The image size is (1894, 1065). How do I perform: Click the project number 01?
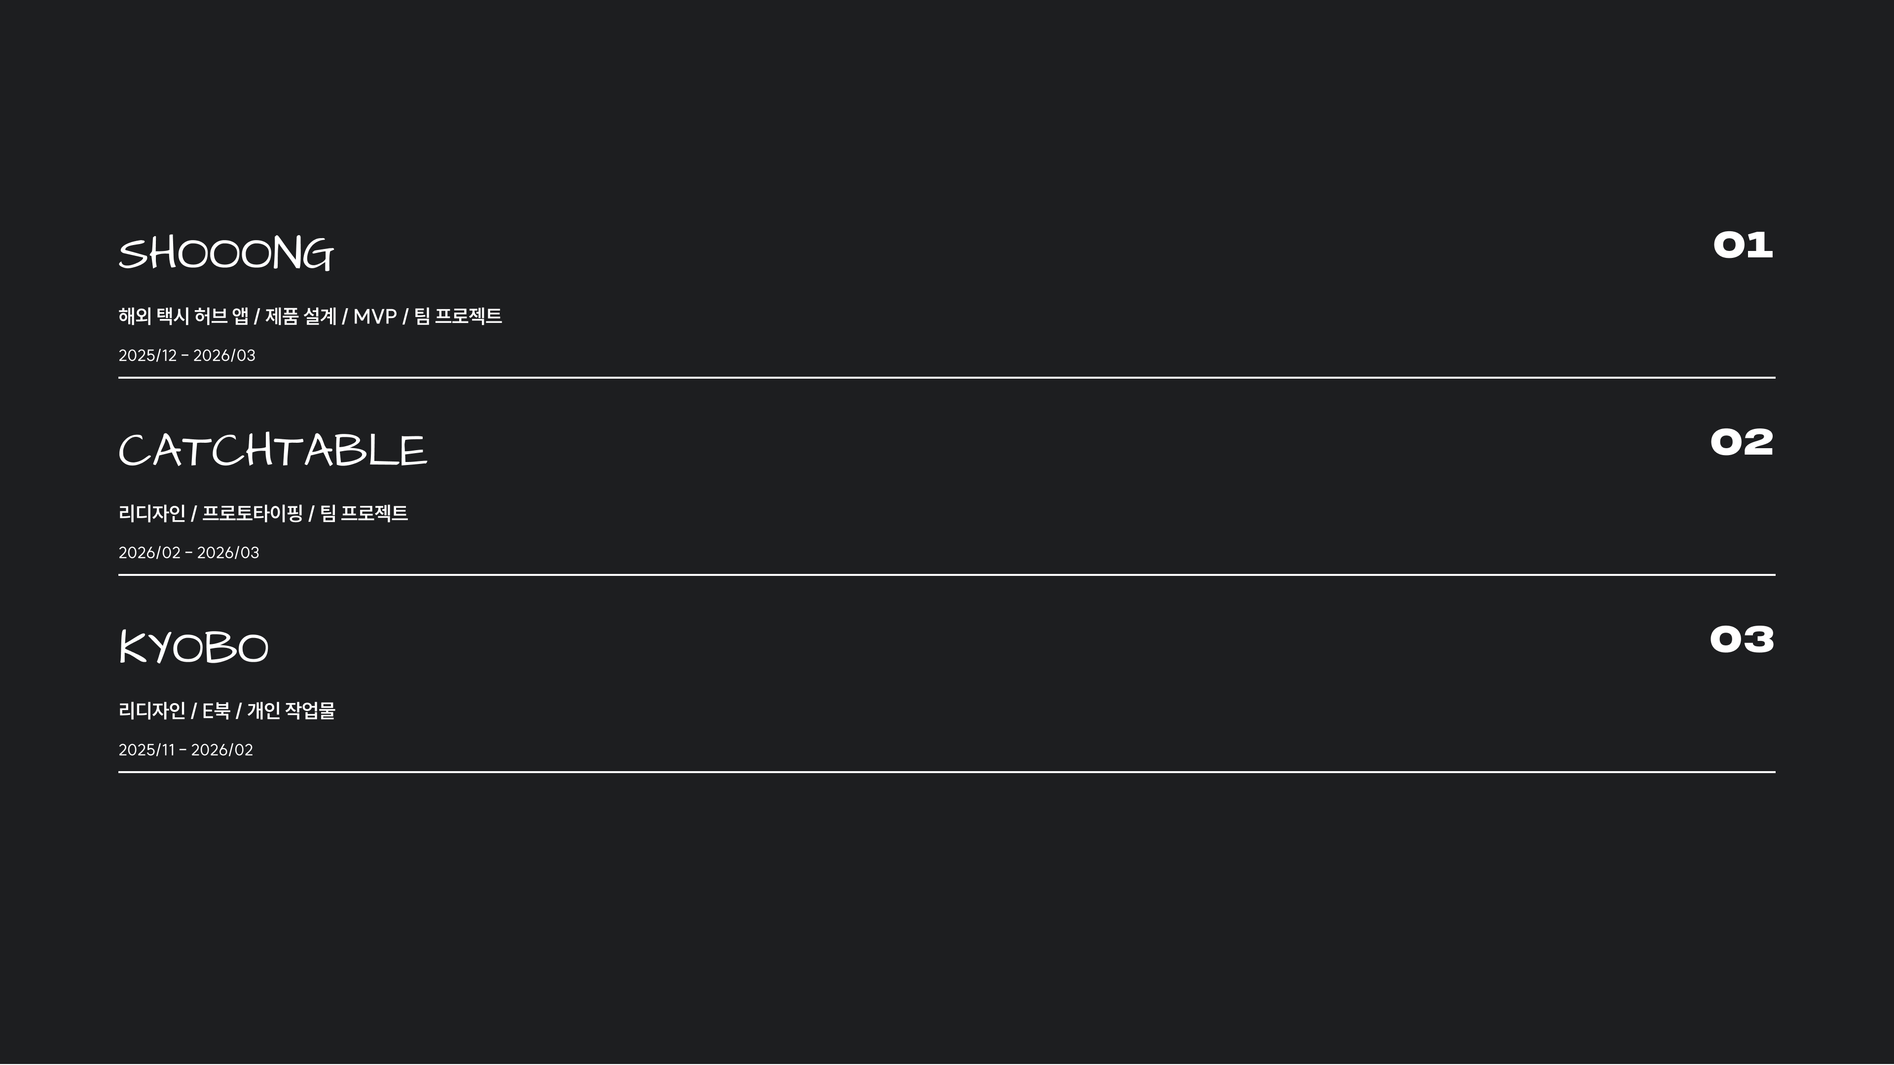pyautogui.click(x=1743, y=245)
